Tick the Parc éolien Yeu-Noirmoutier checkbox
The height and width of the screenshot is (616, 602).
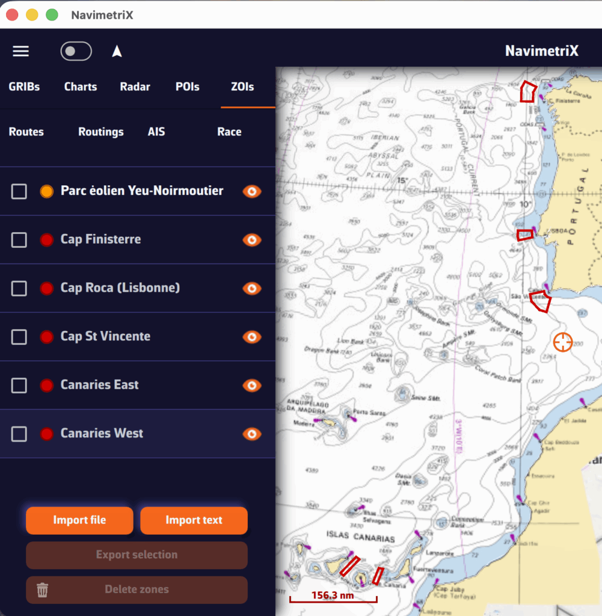coord(19,192)
